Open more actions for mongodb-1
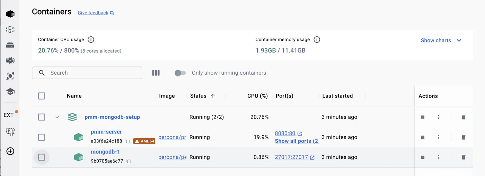The height and width of the screenshot is (176, 485). click(x=438, y=157)
